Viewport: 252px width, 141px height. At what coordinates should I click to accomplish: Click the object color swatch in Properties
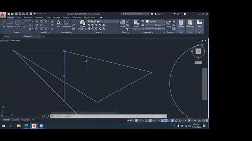[147, 22]
